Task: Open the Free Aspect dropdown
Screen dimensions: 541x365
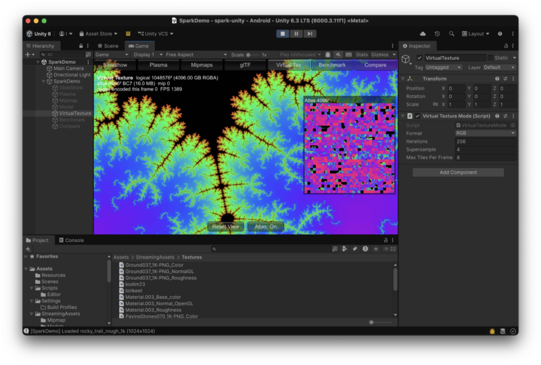Action: tap(196, 55)
